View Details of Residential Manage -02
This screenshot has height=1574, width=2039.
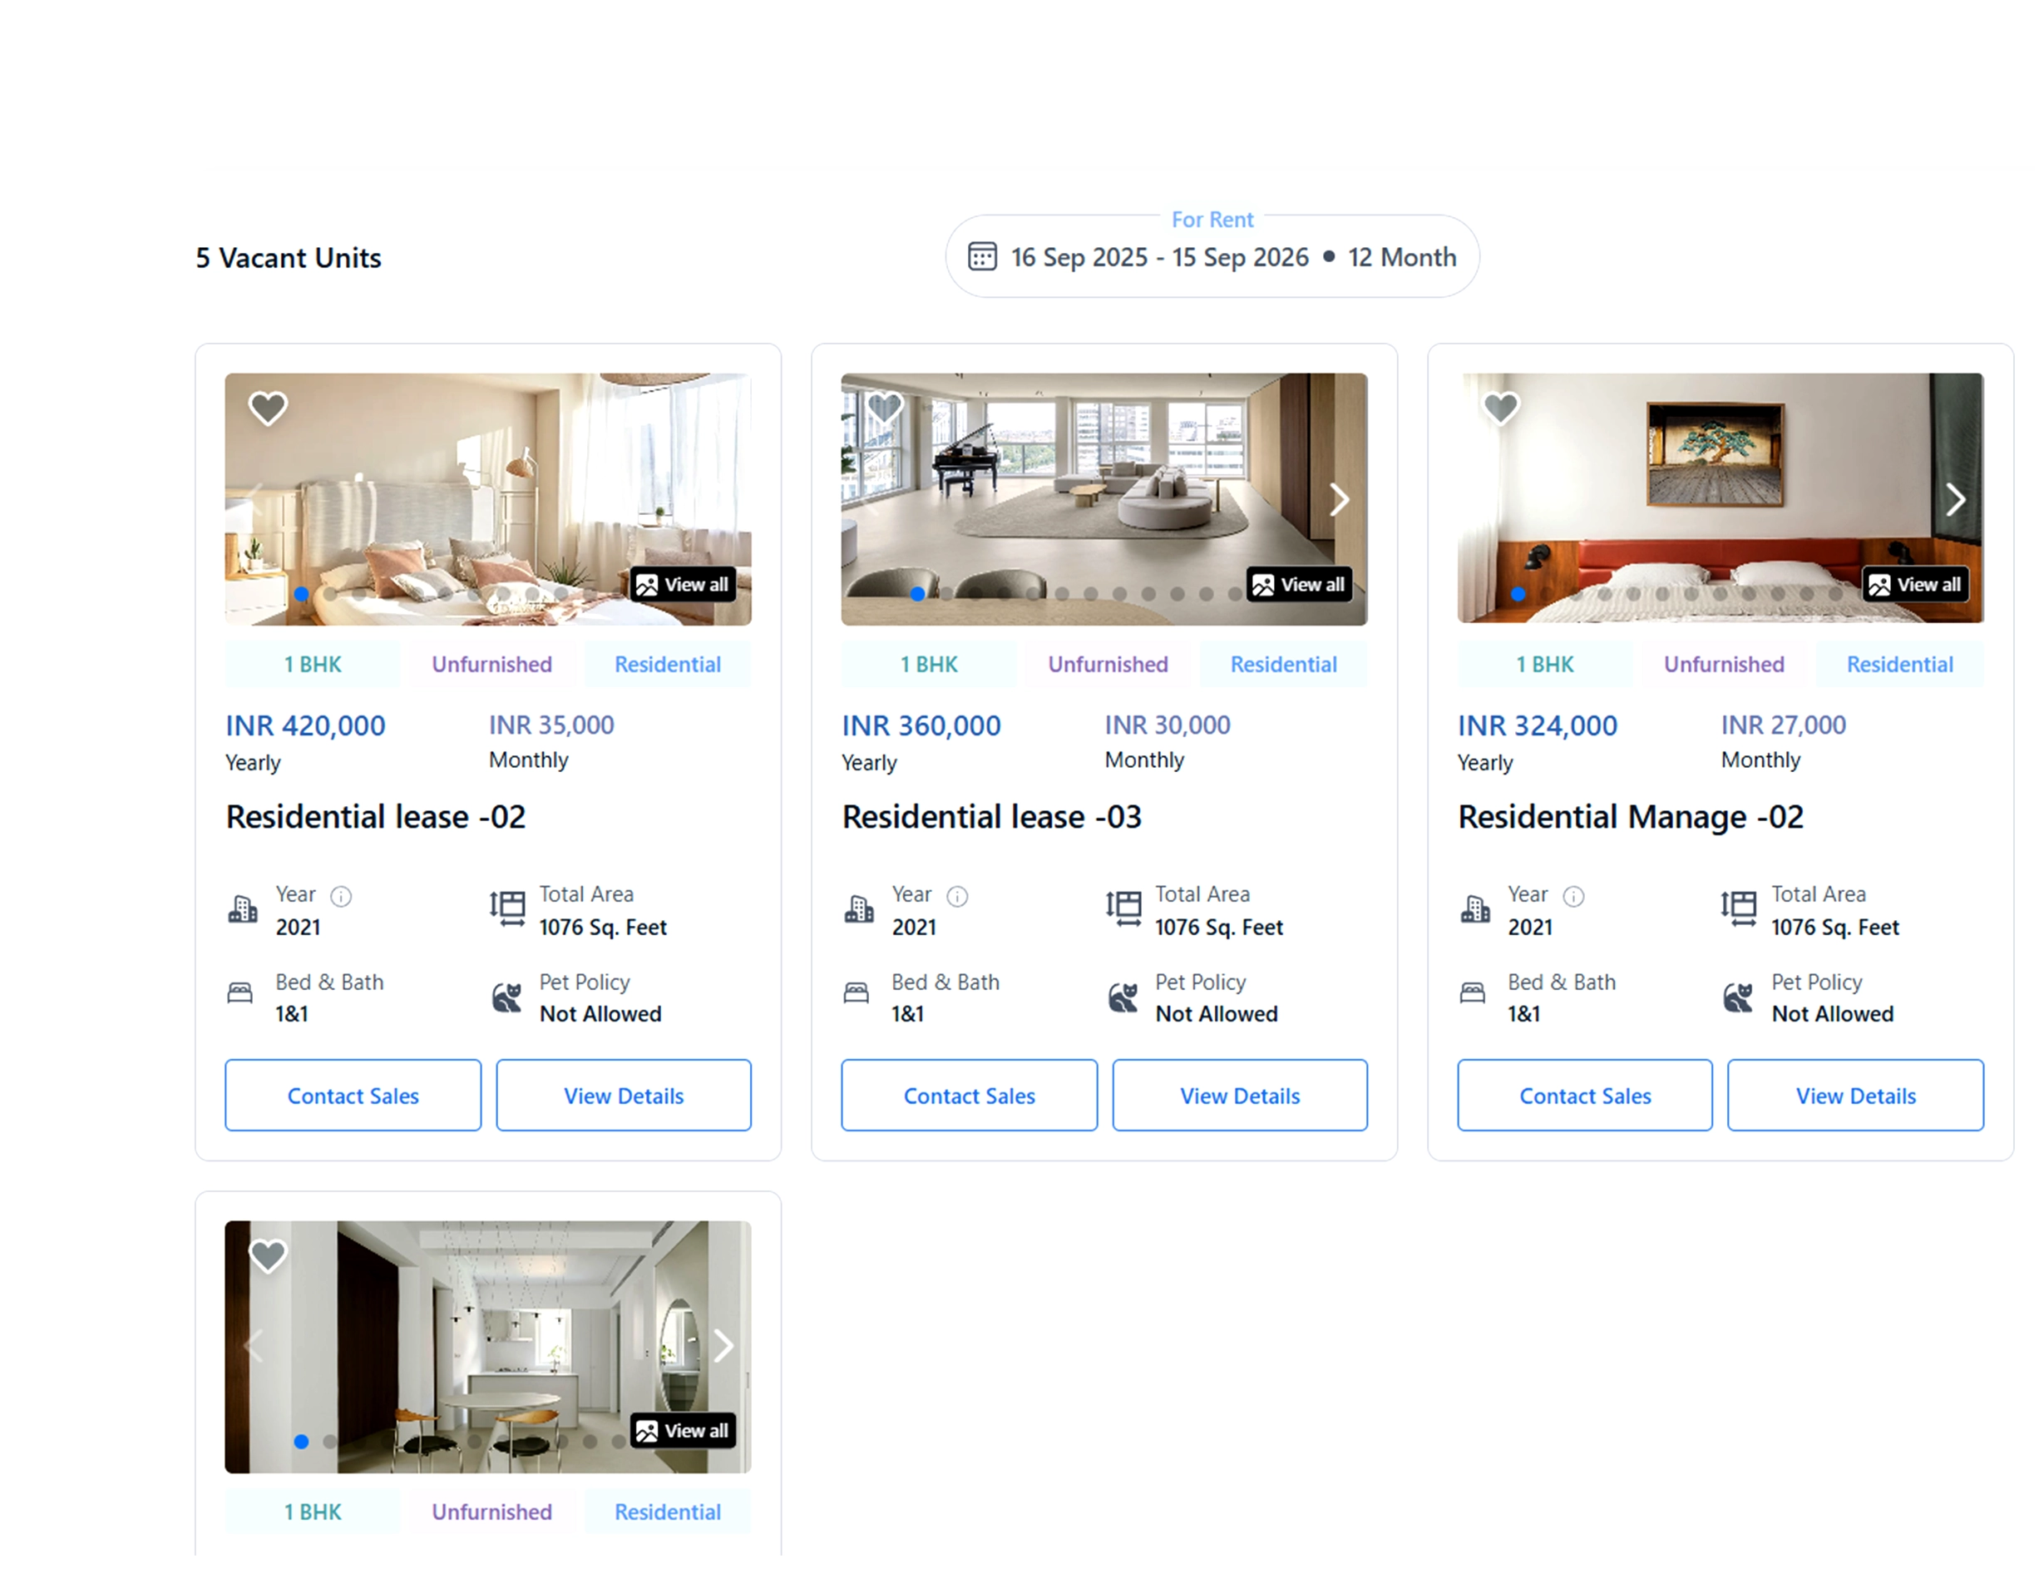tap(1855, 1095)
